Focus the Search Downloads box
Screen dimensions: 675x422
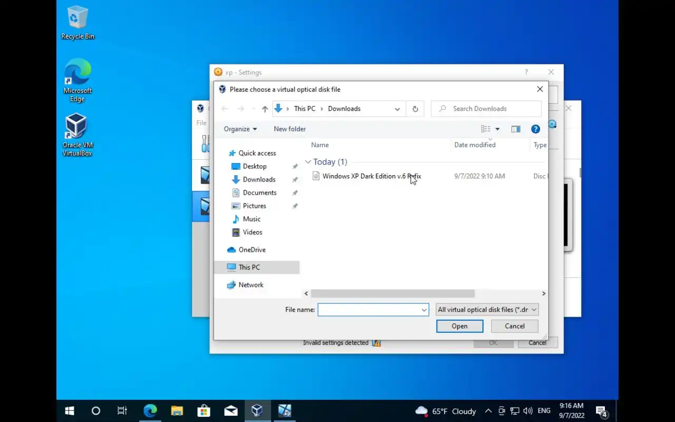486,109
